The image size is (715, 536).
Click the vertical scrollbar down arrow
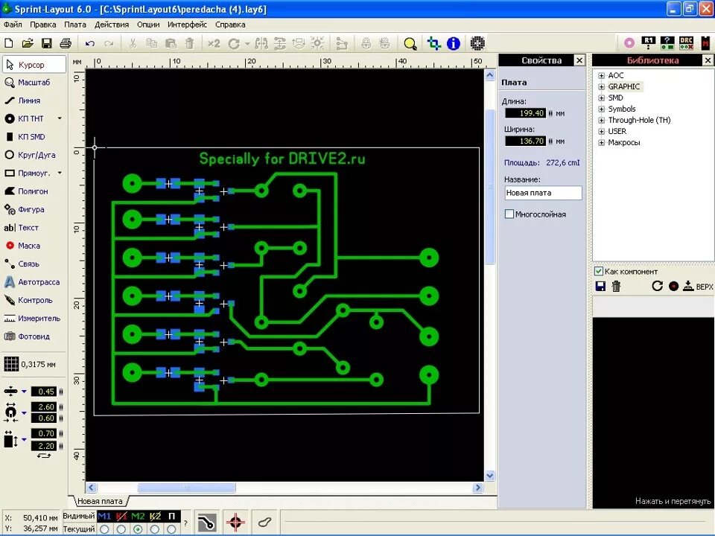click(x=490, y=476)
